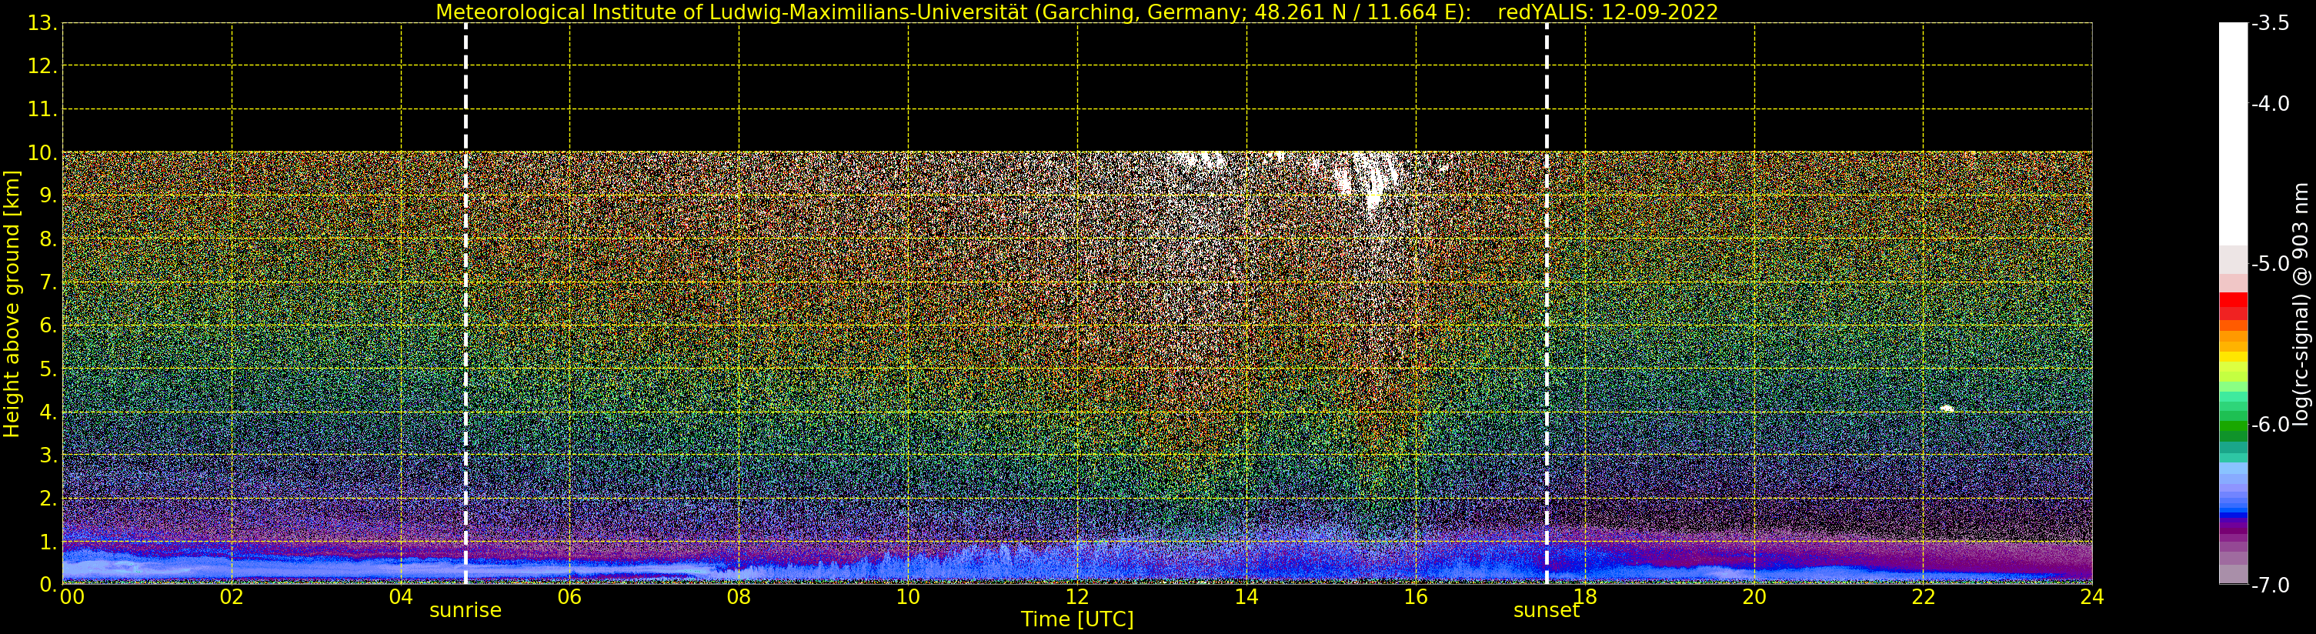
Task: Click time tick label '14'
Action: coord(1246,596)
